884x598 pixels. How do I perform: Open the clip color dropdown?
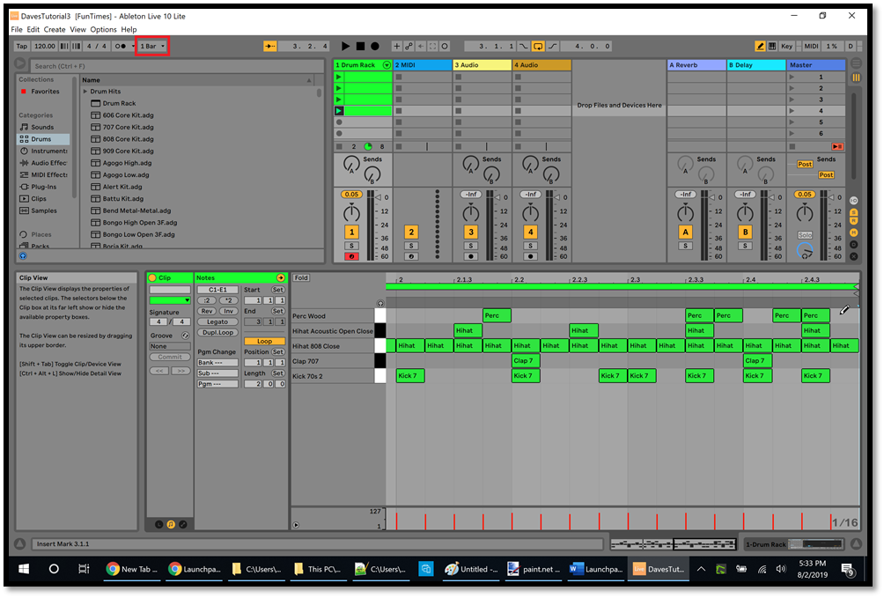[170, 300]
